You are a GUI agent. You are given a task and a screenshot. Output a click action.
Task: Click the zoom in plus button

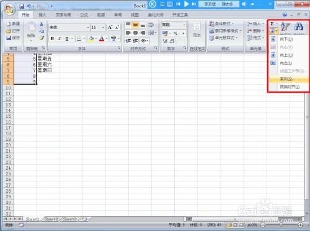click(x=300, y=225)
